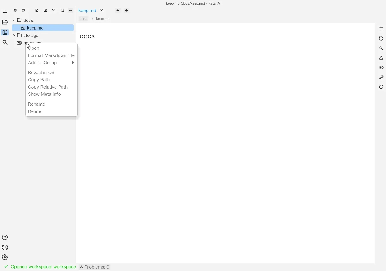
Task: Click the Opened workspace status message
Action: 43,267
